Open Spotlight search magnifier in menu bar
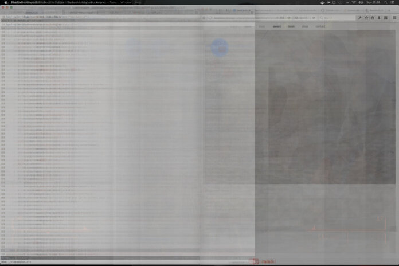The height and width of the screenshot is (266, 399). 386,2
